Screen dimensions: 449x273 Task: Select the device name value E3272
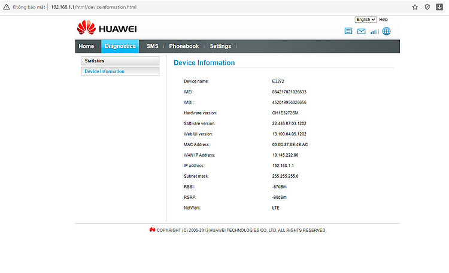(278, 81)
